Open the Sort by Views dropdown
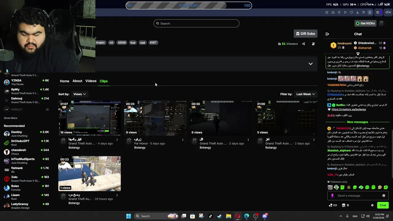This screenshot has height=221, width=393. [x=80, y=94]
